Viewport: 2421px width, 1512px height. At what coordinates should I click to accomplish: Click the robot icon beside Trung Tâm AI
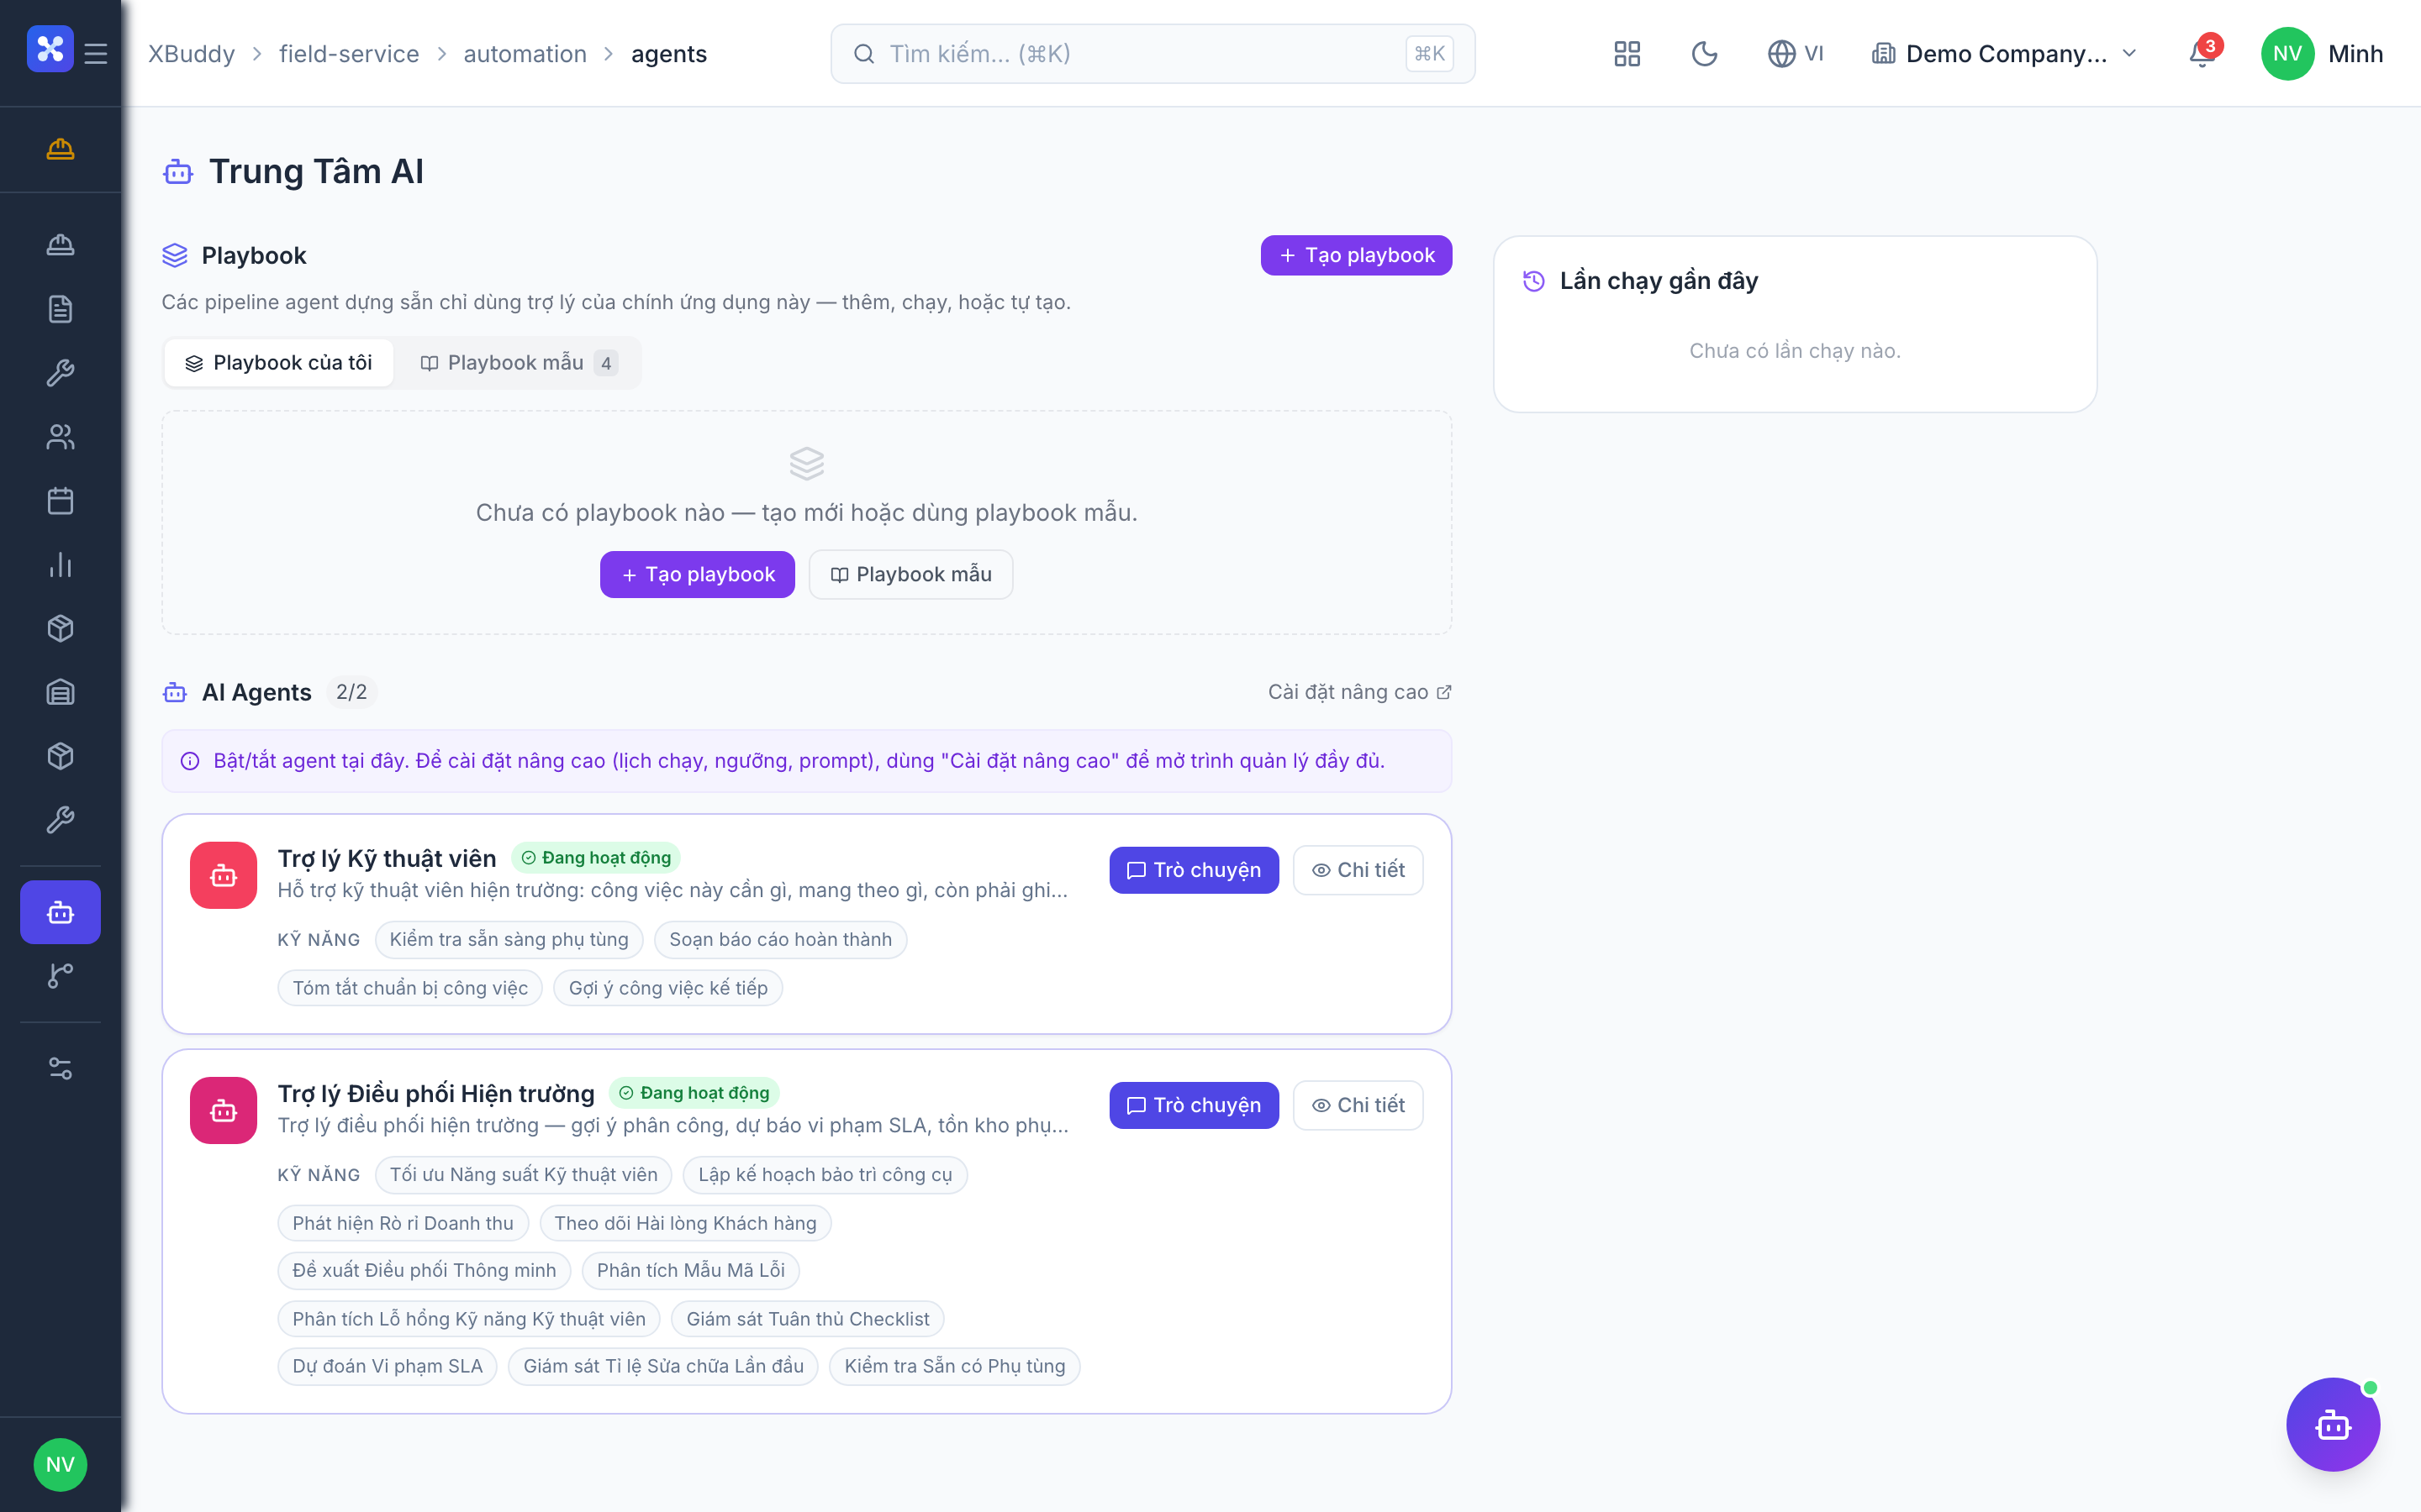178,172
